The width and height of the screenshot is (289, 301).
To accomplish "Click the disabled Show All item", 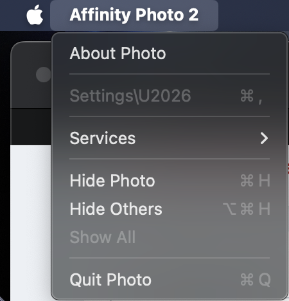I will [x=170, y=237].
